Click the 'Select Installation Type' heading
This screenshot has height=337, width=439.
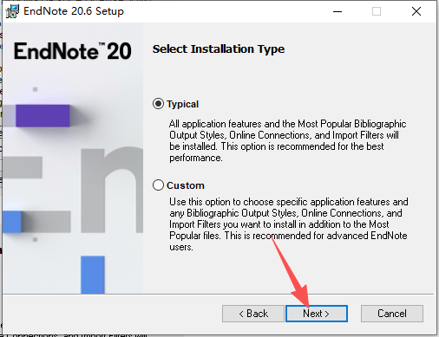click(219, 49)
